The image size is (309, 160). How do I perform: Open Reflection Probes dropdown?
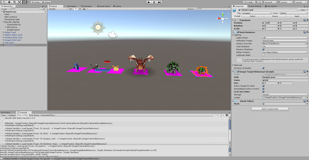pos(285,41)
